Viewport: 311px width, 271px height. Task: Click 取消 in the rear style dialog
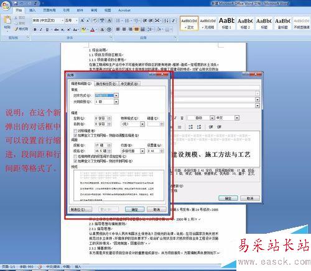click(250, 198)
